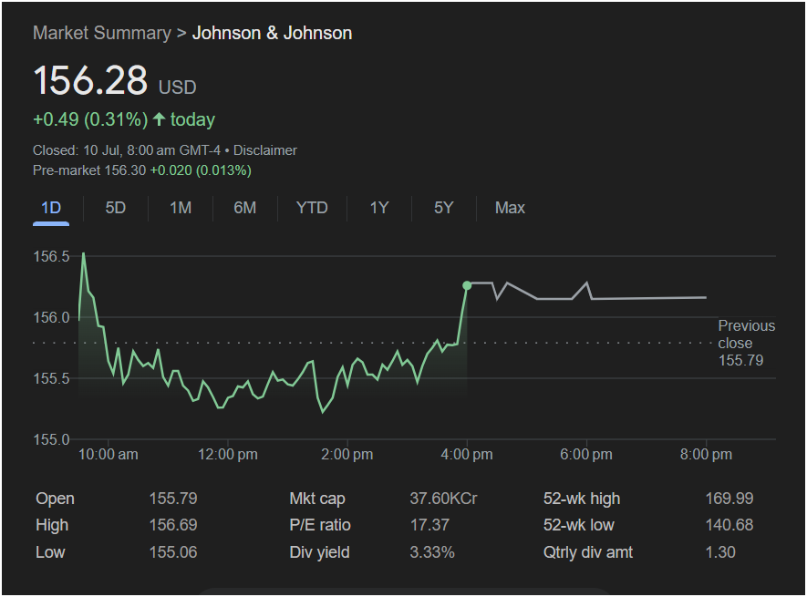Viewport: 807px width, 597px height.
Task: Click the 52-wk low value 140.68
Action: (x=729, y=525)
